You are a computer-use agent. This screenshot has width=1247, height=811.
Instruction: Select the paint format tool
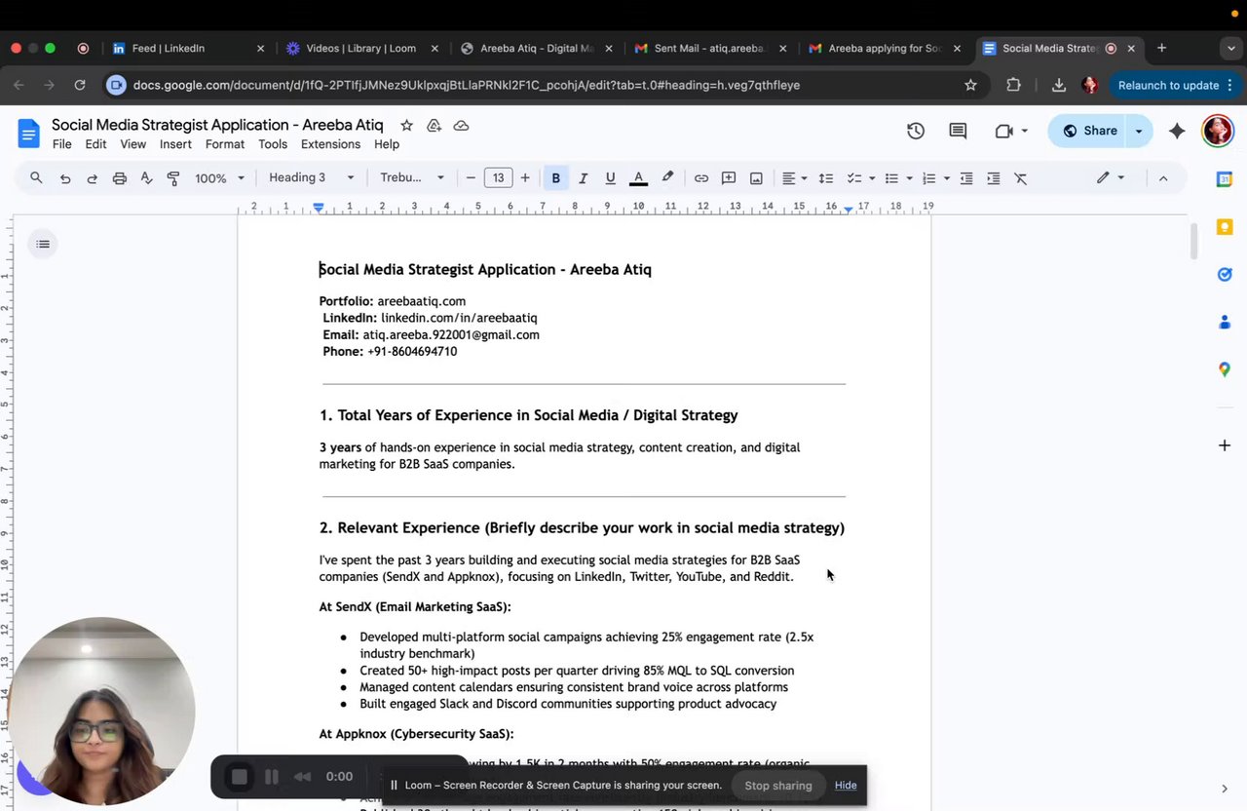click(x=173, y=178)
